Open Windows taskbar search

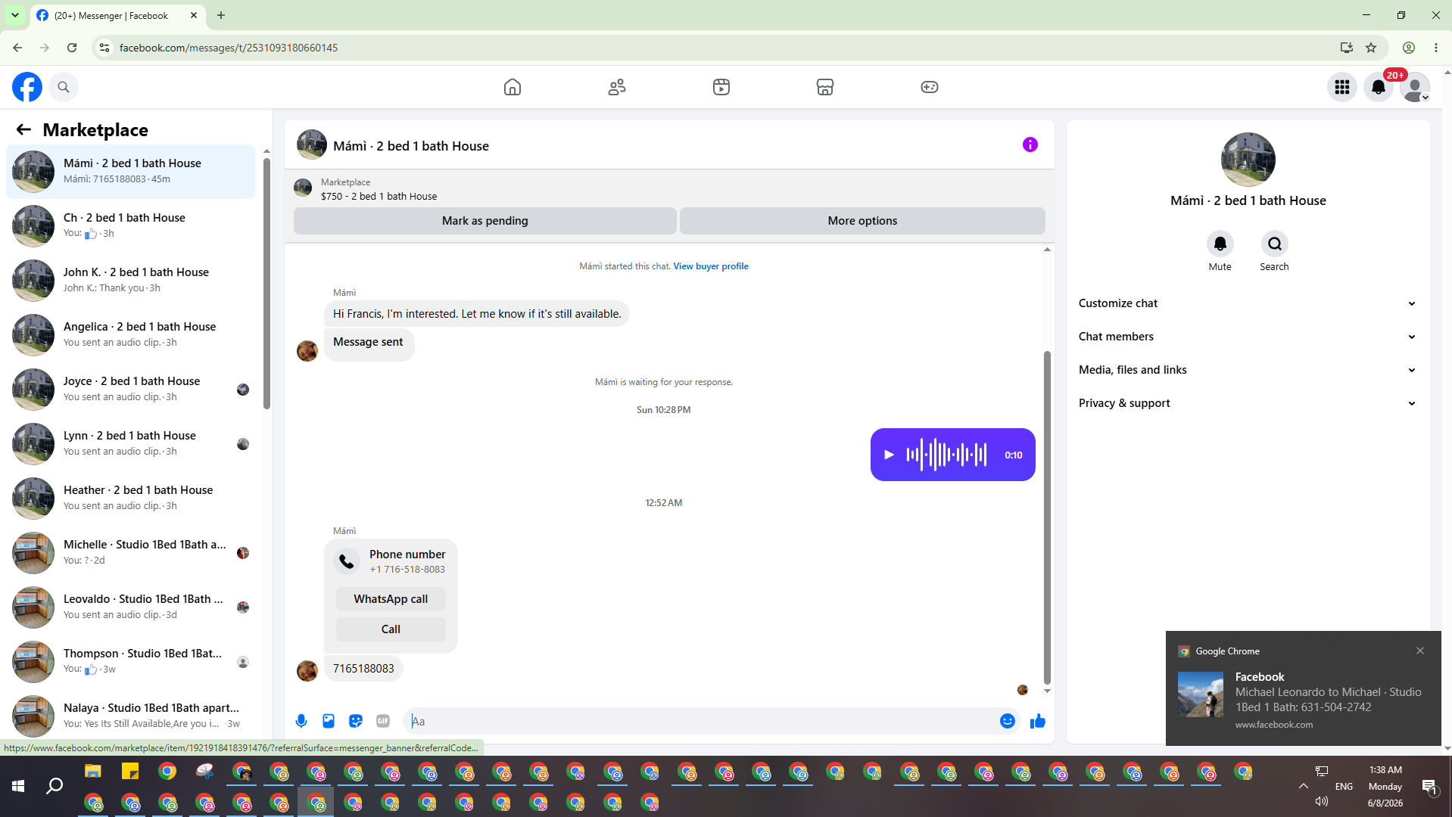coord(55,787)
